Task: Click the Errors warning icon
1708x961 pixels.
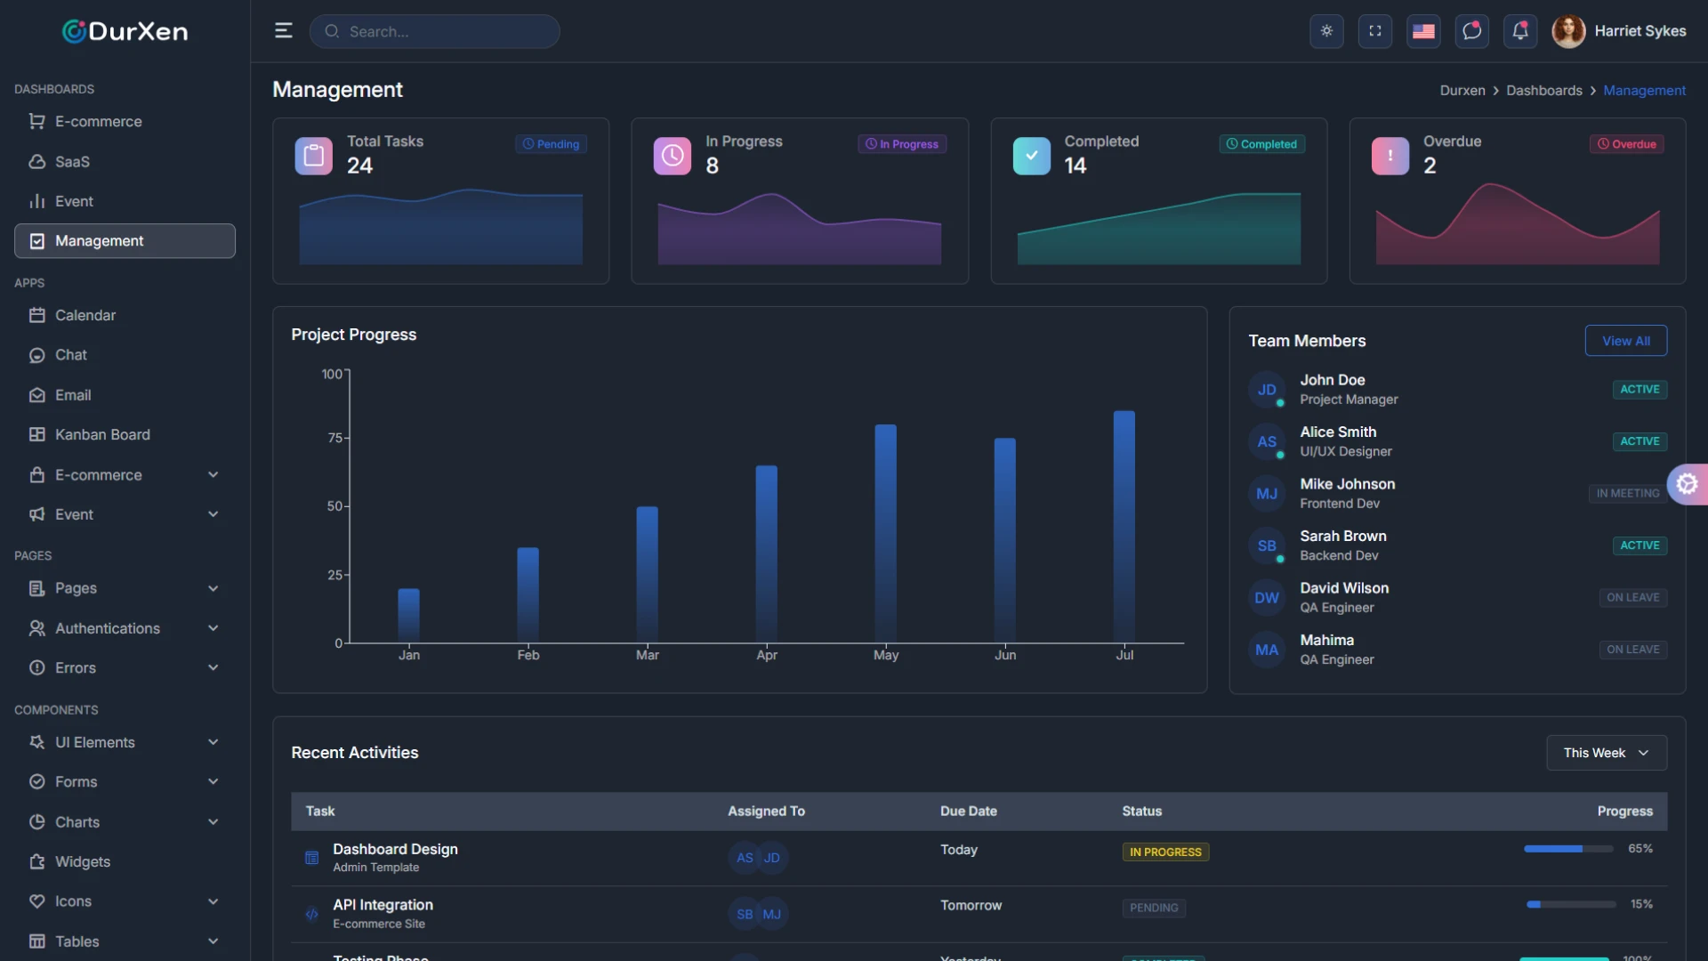Action: coord(36,667)
